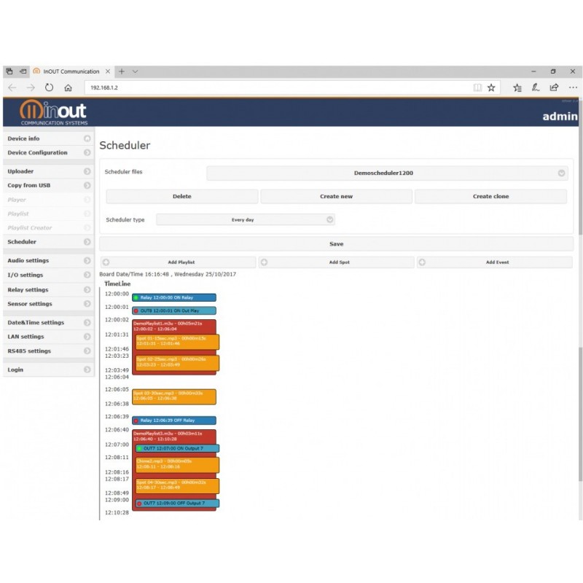Screen dimensions: 583x583
Task: Click green status dot on Relay 12:00:00 ON event
Action: coord(136,298)
